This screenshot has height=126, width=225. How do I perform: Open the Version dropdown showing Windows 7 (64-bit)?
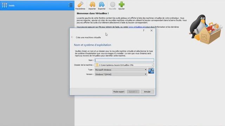point(121,74)
